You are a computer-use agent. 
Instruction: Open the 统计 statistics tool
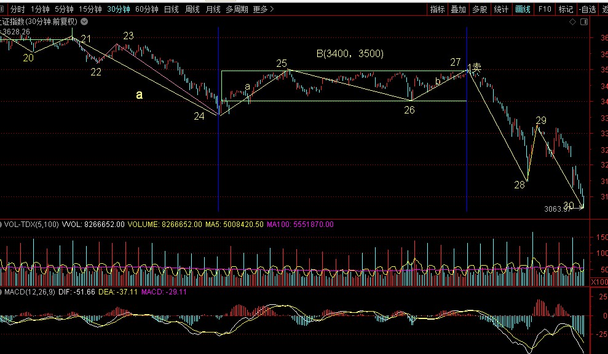tap(501, 9)
